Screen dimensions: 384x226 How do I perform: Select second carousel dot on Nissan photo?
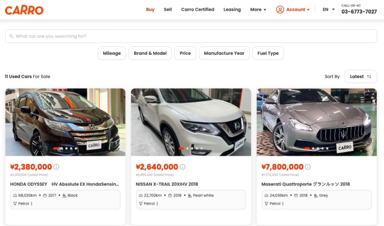[x=187, y=149]
